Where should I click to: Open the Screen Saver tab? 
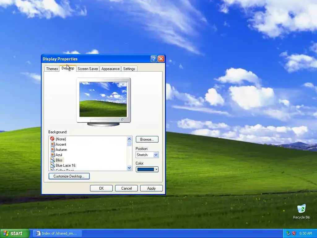(88, 68)
